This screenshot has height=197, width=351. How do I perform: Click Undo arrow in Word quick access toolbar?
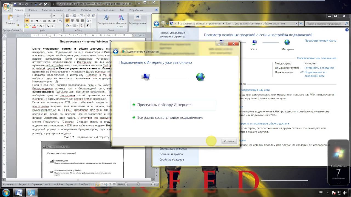(20, 4)
